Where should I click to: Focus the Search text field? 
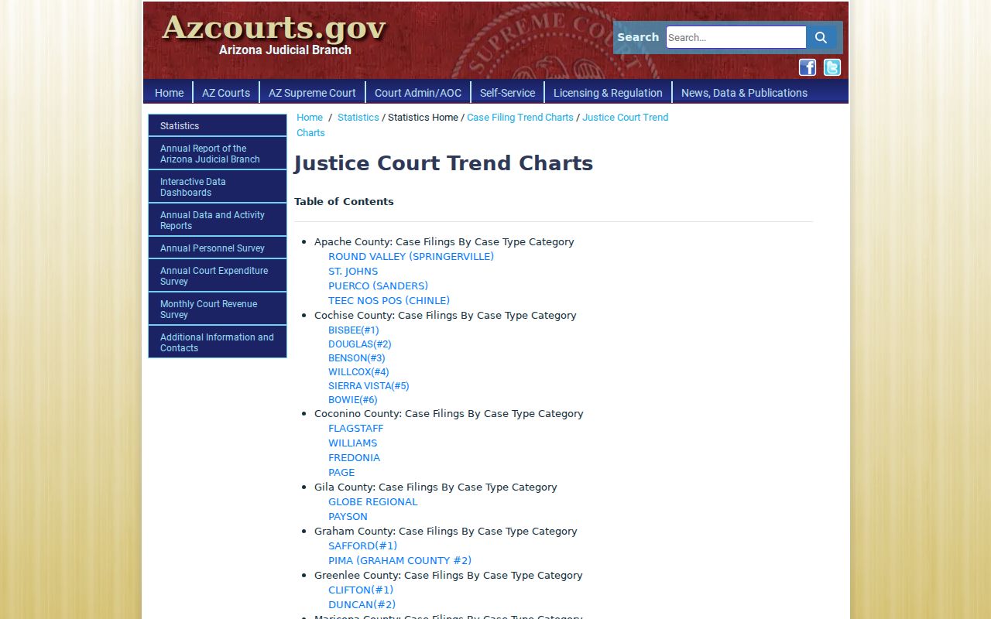[736, 37]
